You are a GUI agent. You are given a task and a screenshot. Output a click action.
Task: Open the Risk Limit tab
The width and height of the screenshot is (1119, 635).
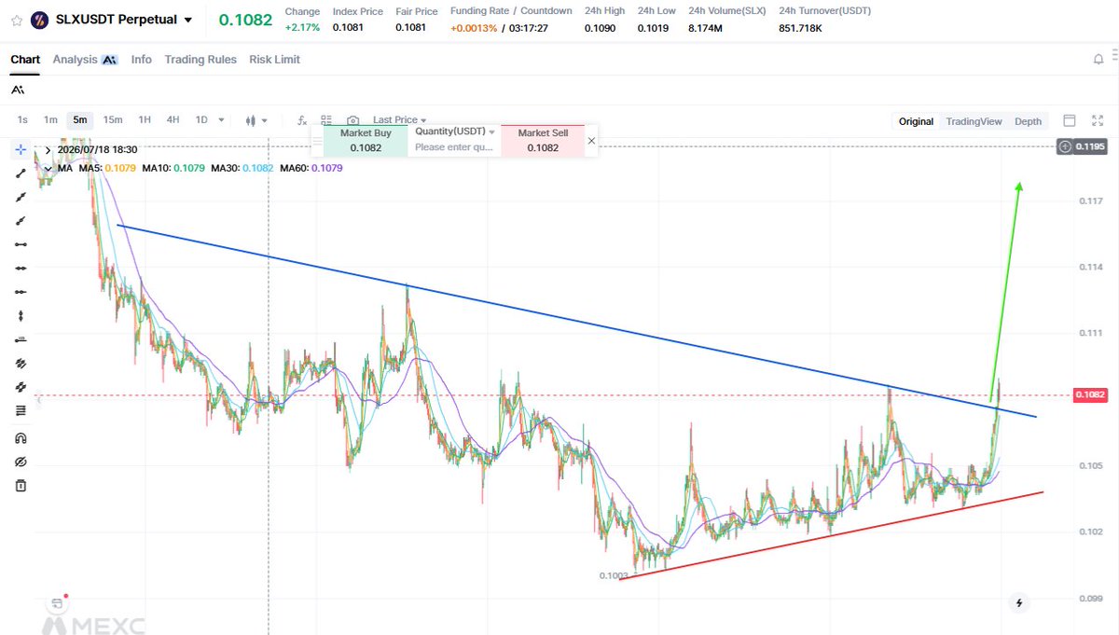tap(274, 59)
